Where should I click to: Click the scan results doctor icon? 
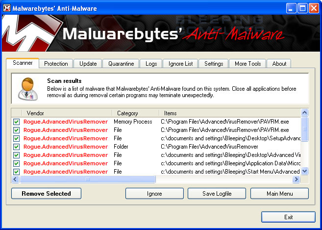(28, 89)
